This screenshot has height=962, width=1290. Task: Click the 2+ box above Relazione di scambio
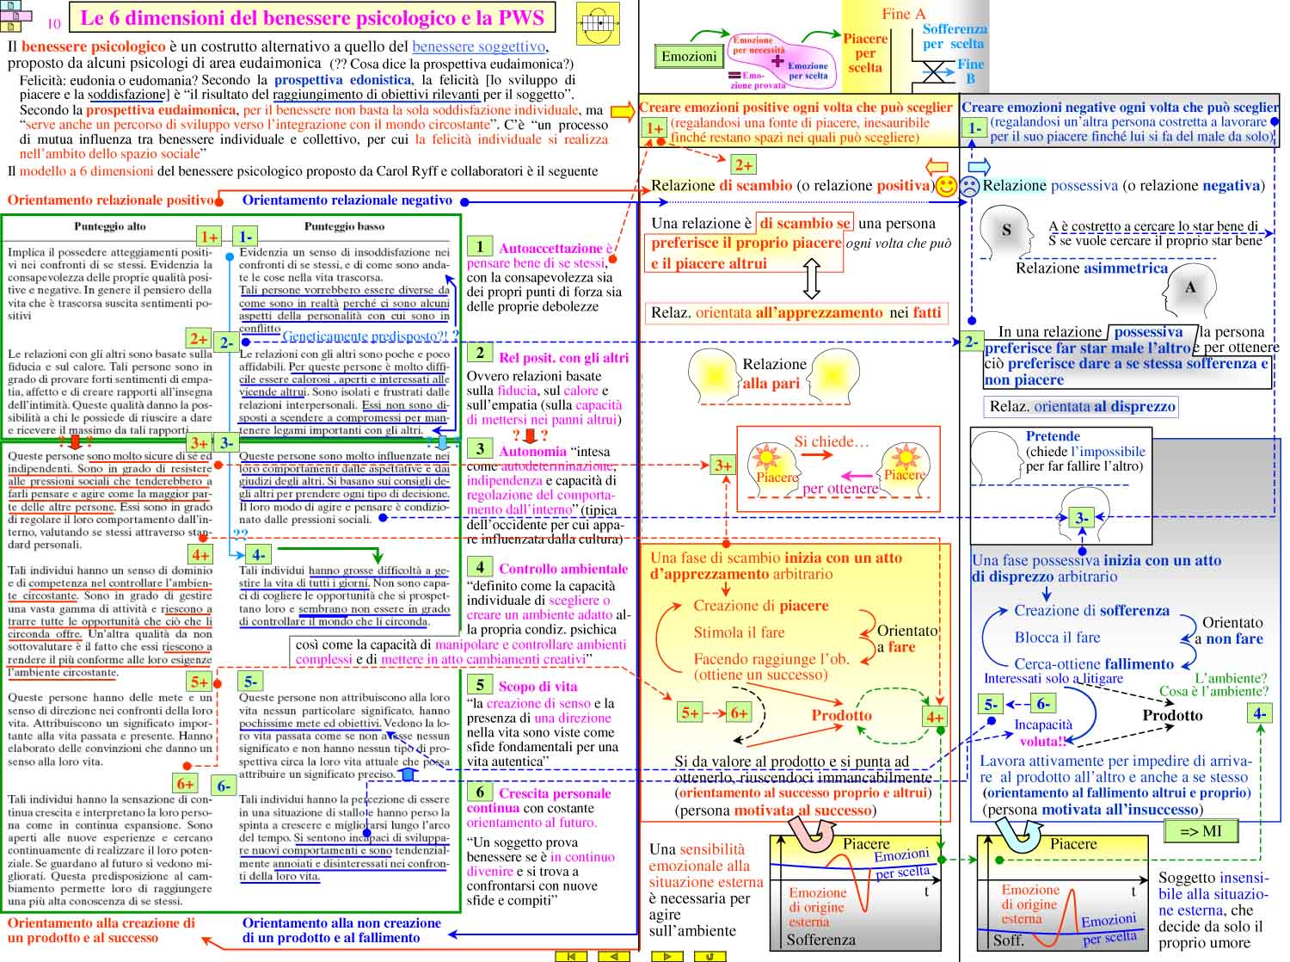pos(743,164)
